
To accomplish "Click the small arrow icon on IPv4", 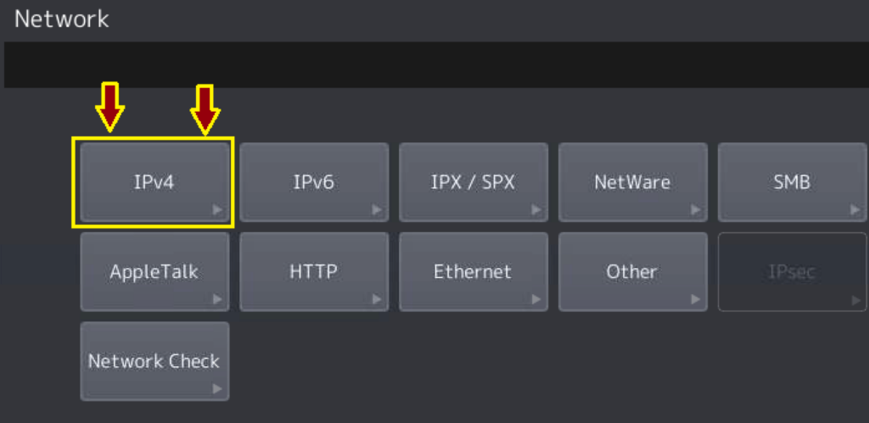I will click(218, 210).
